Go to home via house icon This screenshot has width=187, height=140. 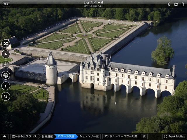[5, 137]
